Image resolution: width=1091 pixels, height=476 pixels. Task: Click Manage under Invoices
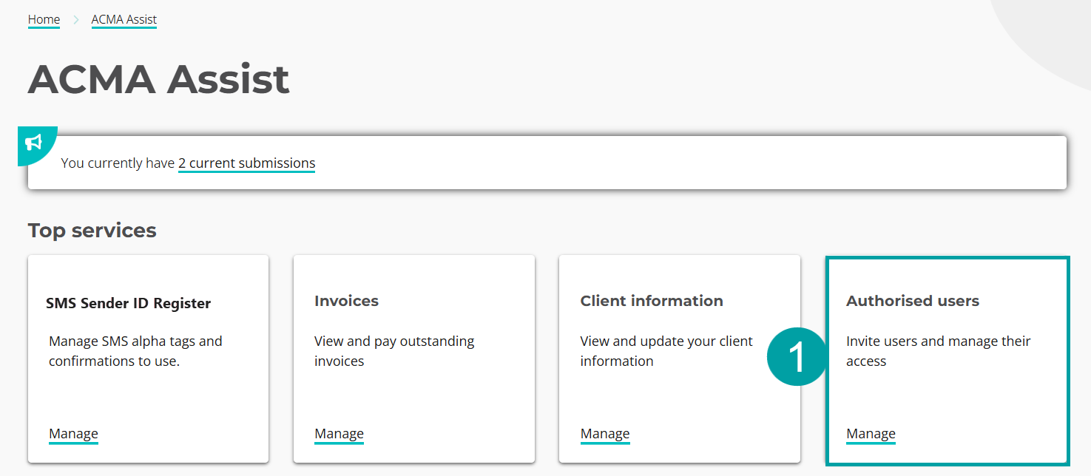click(339, 434)
